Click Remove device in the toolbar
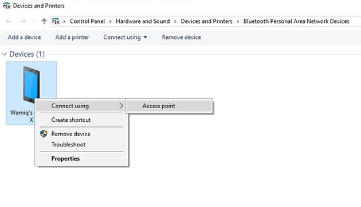 (x=182, y=37)
